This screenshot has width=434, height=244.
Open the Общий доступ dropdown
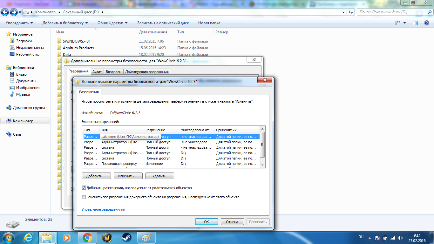(112, 23)
